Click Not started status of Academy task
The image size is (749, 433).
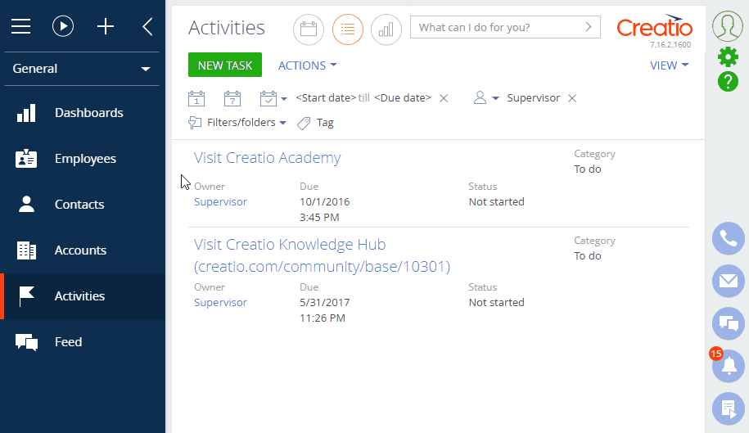[x=496, y=202]
